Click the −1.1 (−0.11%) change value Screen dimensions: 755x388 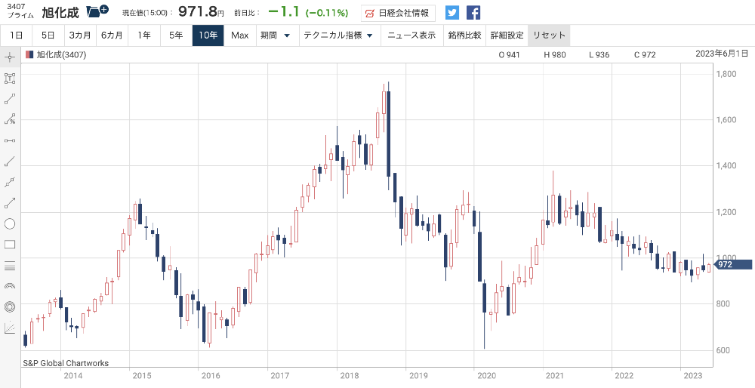coord(308,12)
